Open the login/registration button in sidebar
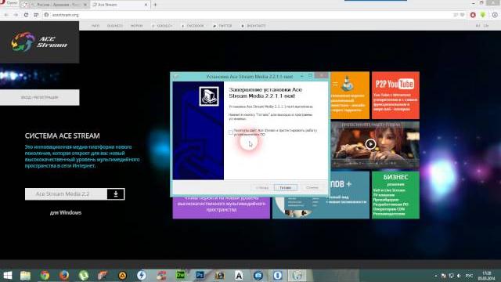Screen dimensions: 501x282 pos(40,97)
